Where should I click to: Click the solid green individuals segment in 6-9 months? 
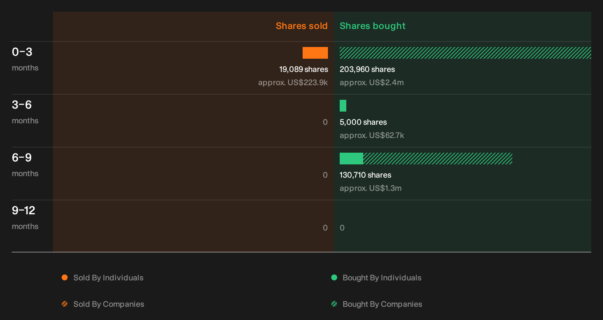click(x=351, y=159)
